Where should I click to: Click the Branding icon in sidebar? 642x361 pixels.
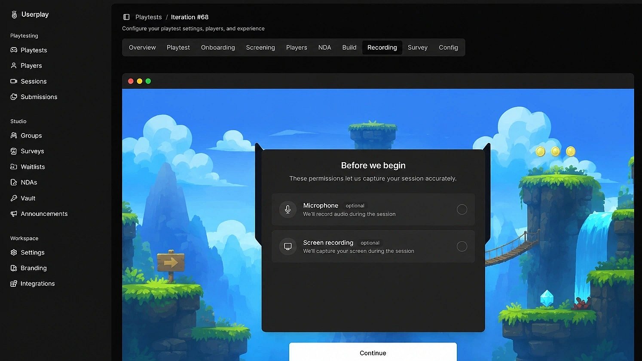[x=14, y=268]
